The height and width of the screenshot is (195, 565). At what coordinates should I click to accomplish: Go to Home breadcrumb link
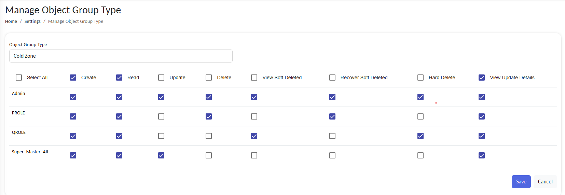pos(11,21)
